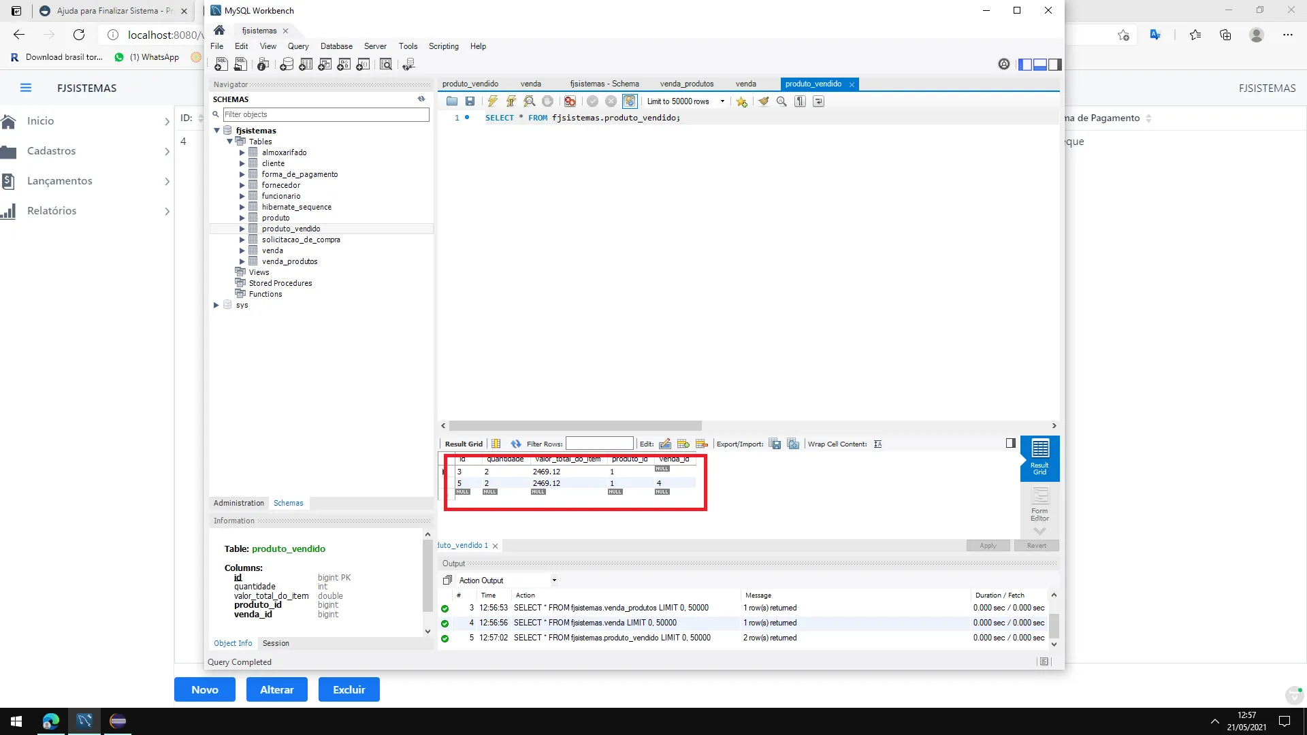Open the Database menu

pos(336,46)
